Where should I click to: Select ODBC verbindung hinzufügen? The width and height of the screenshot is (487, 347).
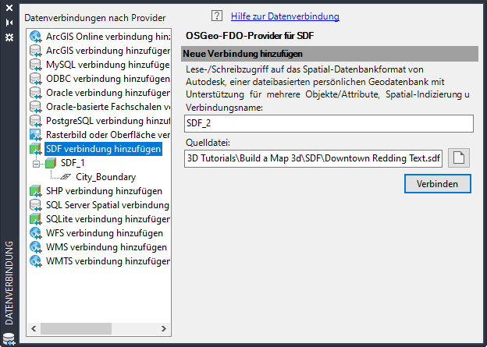108,79
